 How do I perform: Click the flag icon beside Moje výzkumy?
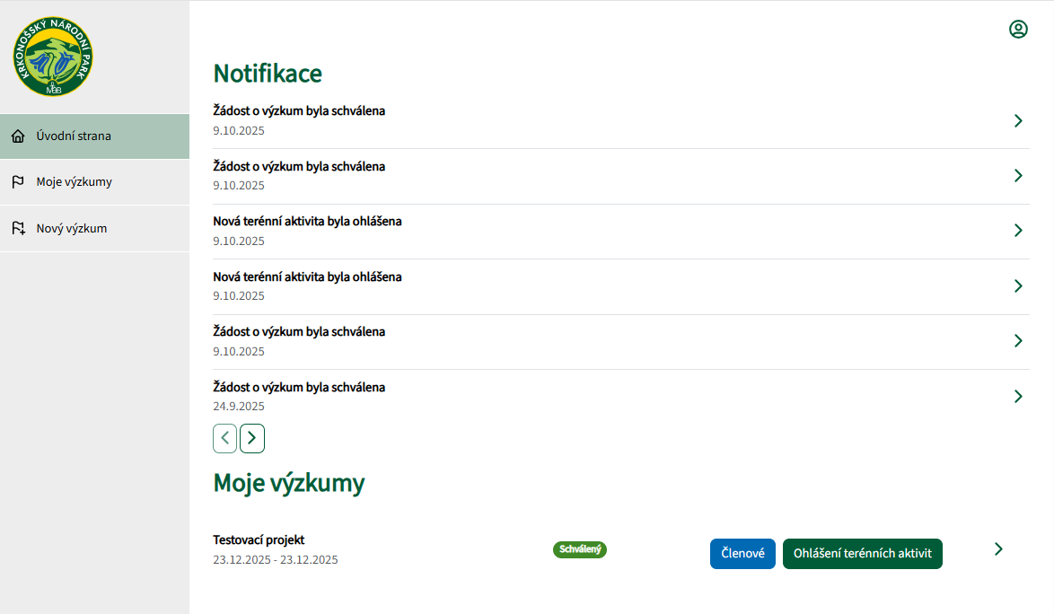coord(18,182)
